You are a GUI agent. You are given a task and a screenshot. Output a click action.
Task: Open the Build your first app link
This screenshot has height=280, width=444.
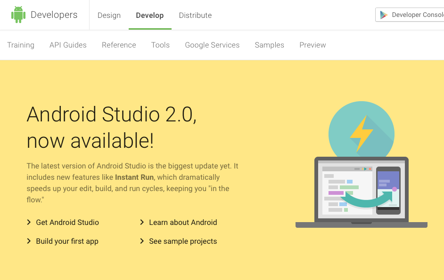pos(67,241)
